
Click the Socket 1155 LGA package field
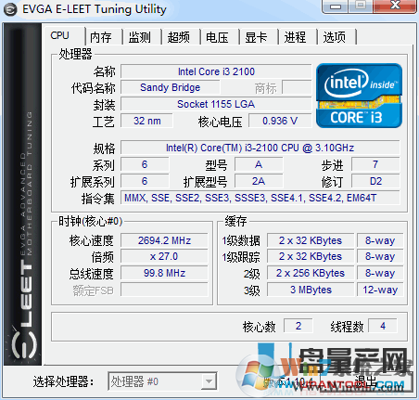(216, 104)
